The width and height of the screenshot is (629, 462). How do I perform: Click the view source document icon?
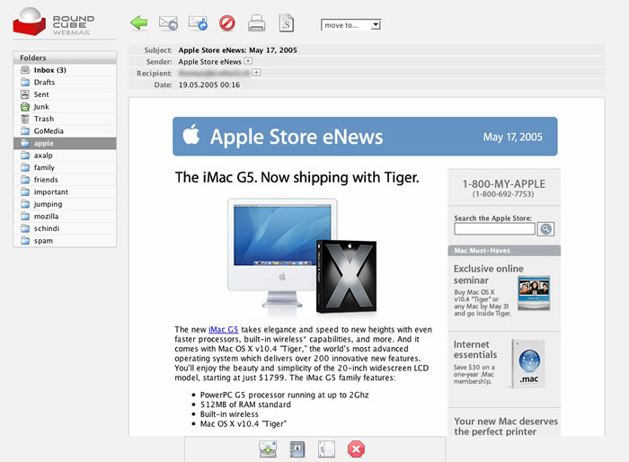[287, 22]
